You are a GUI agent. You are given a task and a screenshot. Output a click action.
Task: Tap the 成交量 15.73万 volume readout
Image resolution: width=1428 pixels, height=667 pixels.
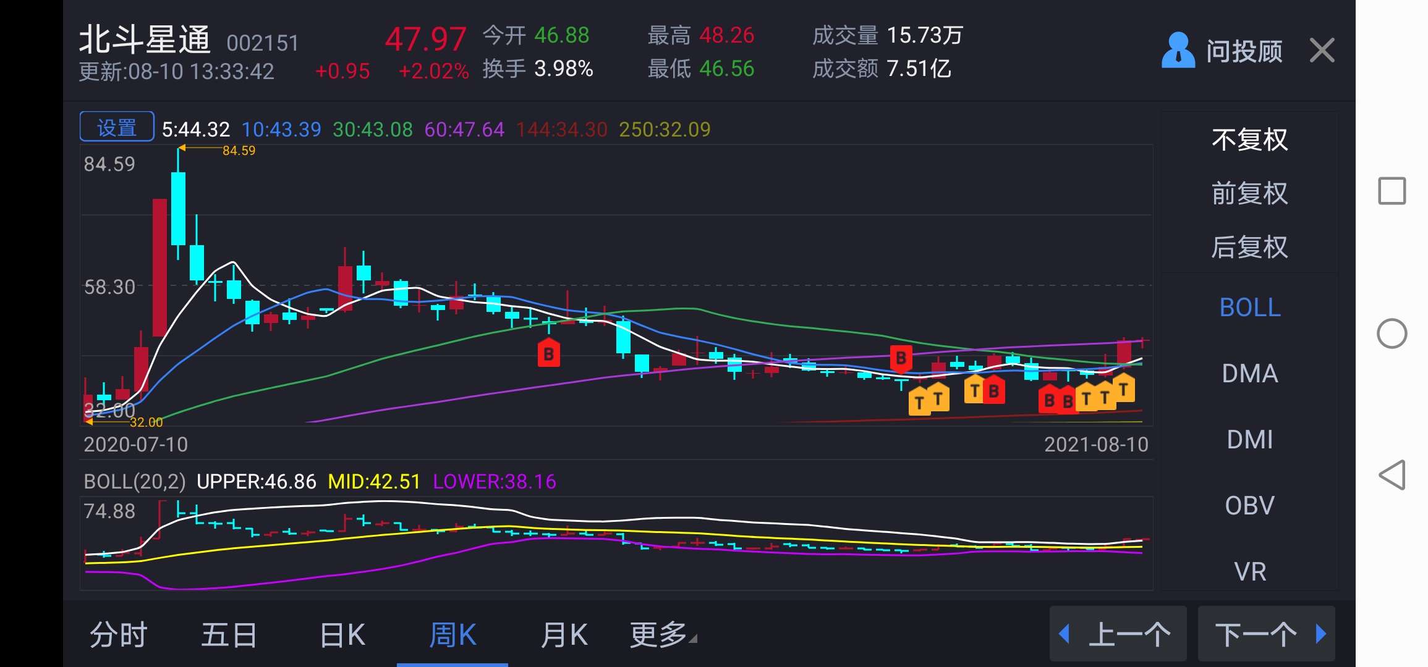tap(888, 36)
